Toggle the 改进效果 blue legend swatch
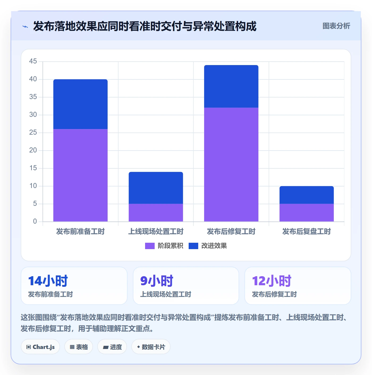Image resolution: width=372 pixels, height=375 pixels. pos(193,246)
